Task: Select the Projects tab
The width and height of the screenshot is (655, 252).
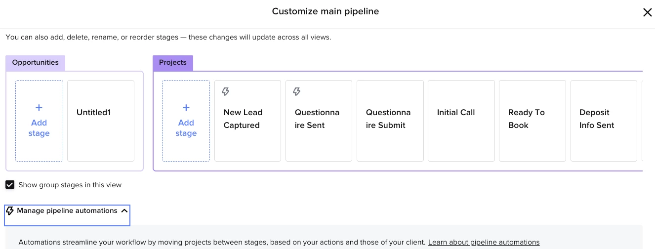Action: (173, 63)
